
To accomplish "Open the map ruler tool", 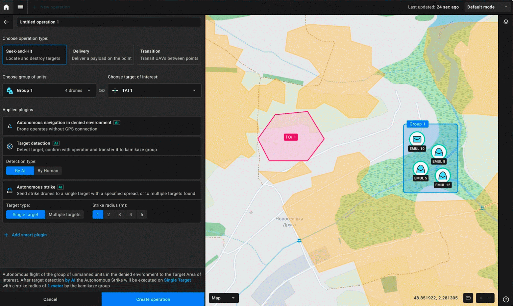I will (x=468, y=298).
